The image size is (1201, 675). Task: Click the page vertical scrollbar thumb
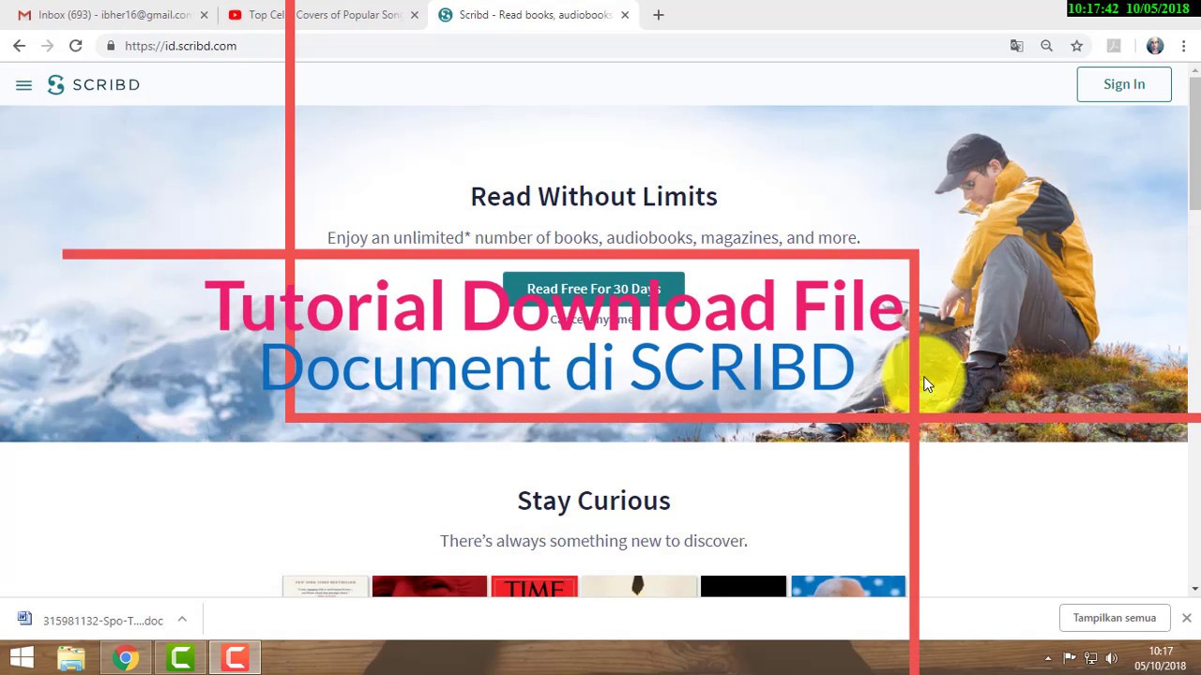1194,143
